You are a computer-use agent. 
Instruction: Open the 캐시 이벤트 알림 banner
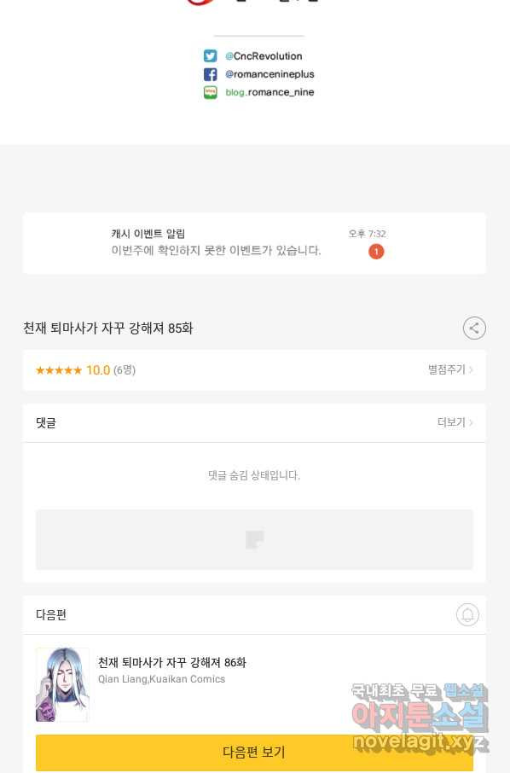point(254,243)
